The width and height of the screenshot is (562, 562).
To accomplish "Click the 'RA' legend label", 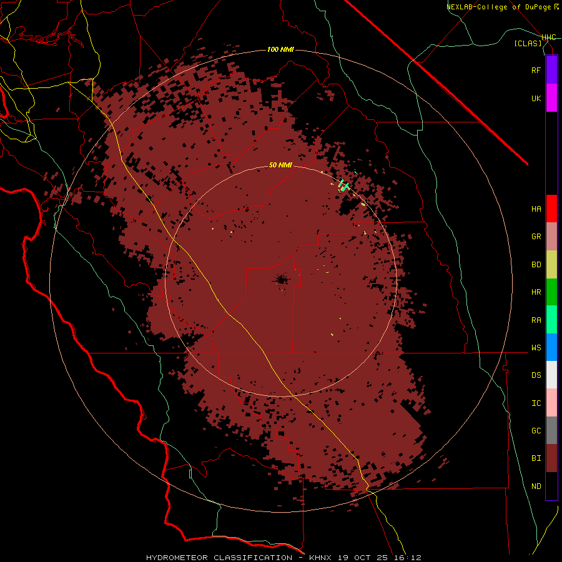I will pos(536,320).
